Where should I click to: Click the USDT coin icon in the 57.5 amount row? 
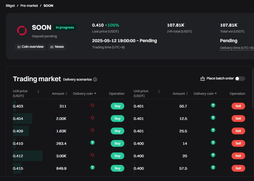[213, 167]
